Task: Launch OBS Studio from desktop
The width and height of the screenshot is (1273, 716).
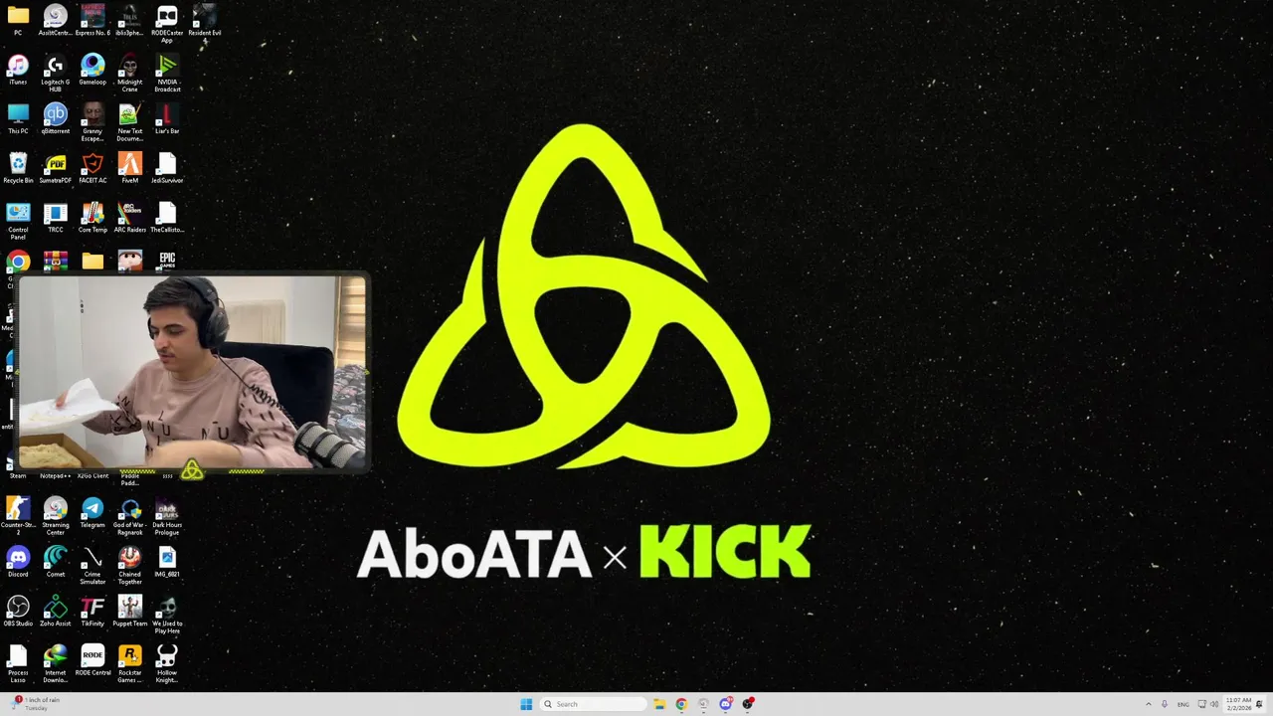Action: coord(18,612)
